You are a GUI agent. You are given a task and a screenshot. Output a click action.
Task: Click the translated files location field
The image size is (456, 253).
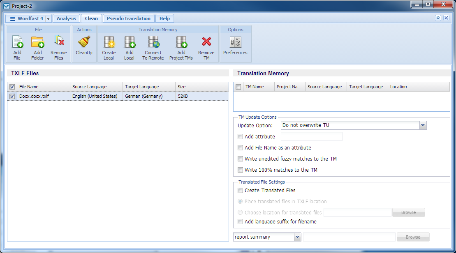tap(357, 212)
